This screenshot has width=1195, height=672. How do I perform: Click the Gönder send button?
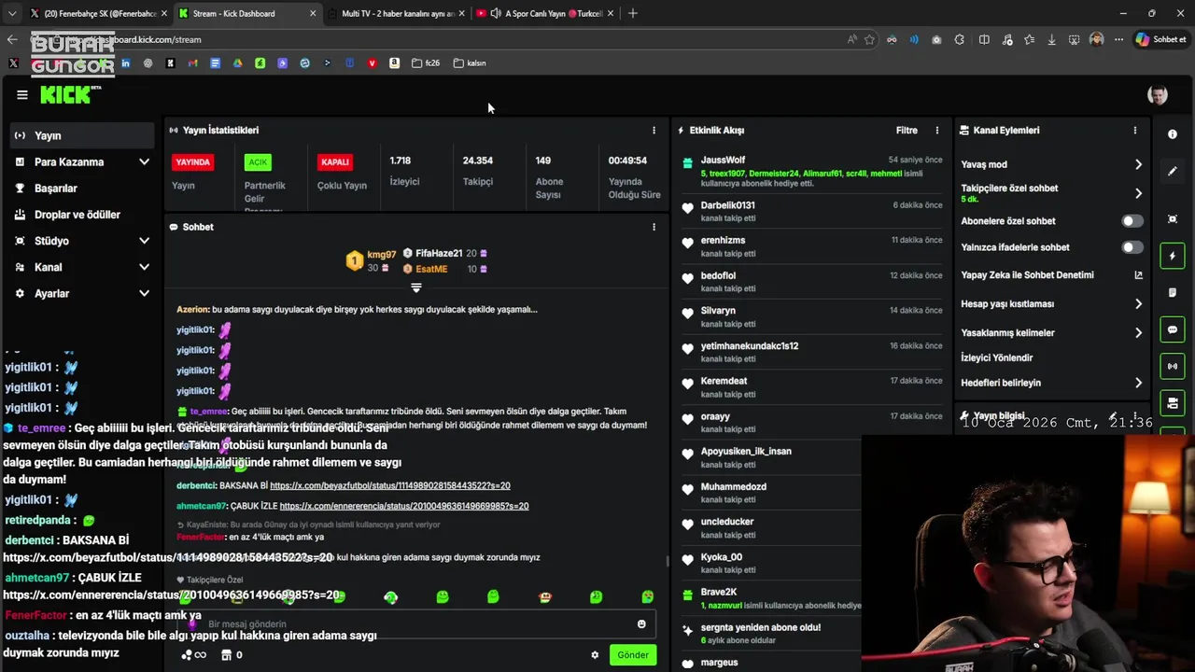click(632, 655)
